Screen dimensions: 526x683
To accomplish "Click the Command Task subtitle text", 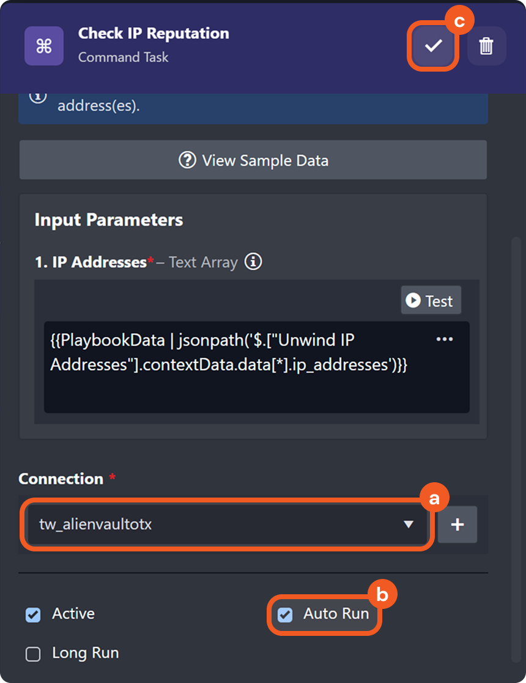I will (x=123, y=58).
